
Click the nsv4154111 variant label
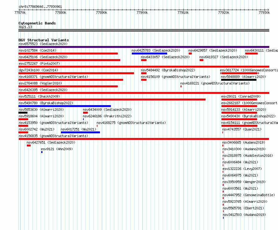tap(250, 123)
